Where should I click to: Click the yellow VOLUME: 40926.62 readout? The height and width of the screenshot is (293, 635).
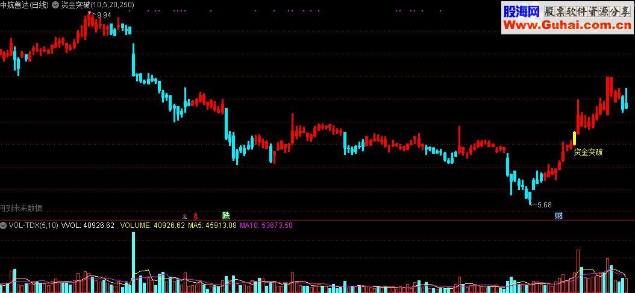point(152,225)
